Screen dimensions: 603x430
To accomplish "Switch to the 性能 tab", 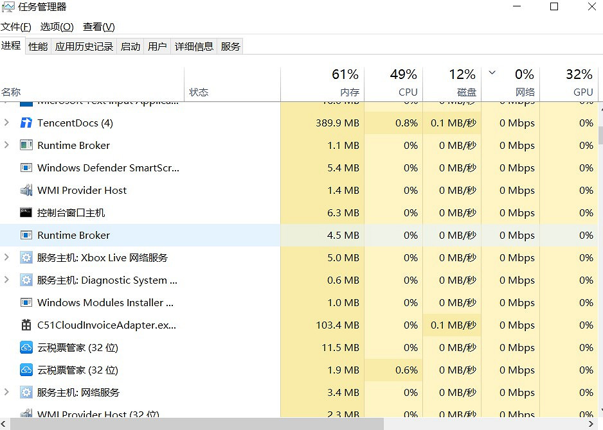I will pyautogui.click(x=38, y=46).
